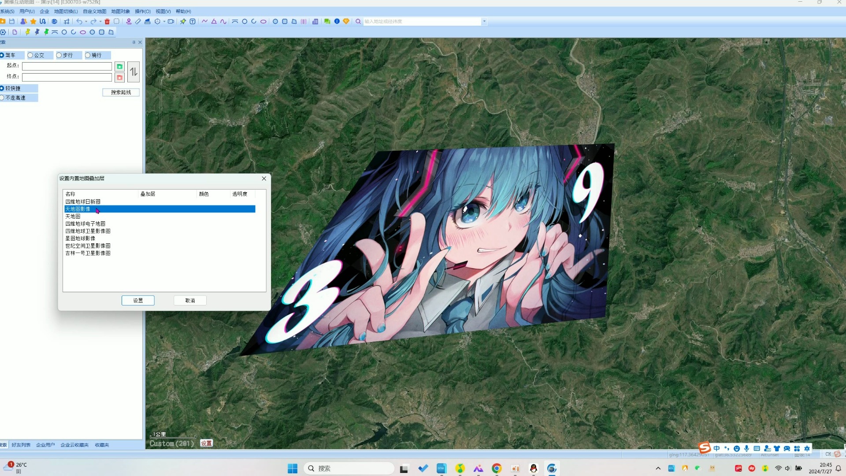846x476 pixels.
Task: Select 四维地球日新图 in the layer list
Action: point(83,201)
